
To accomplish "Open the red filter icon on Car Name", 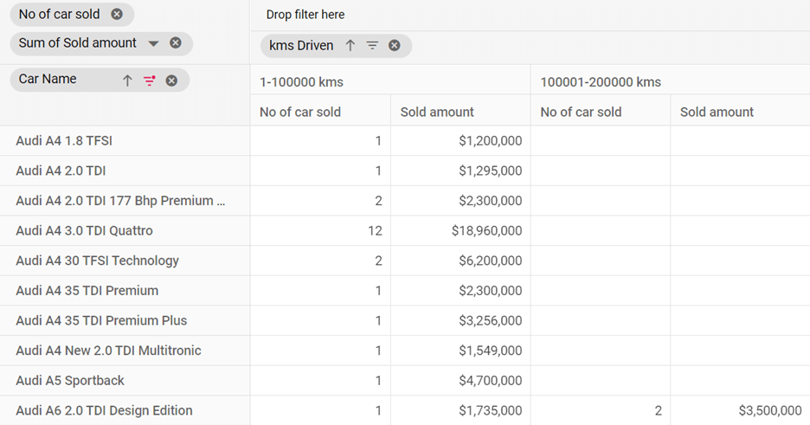I will [x=150, y=80].
